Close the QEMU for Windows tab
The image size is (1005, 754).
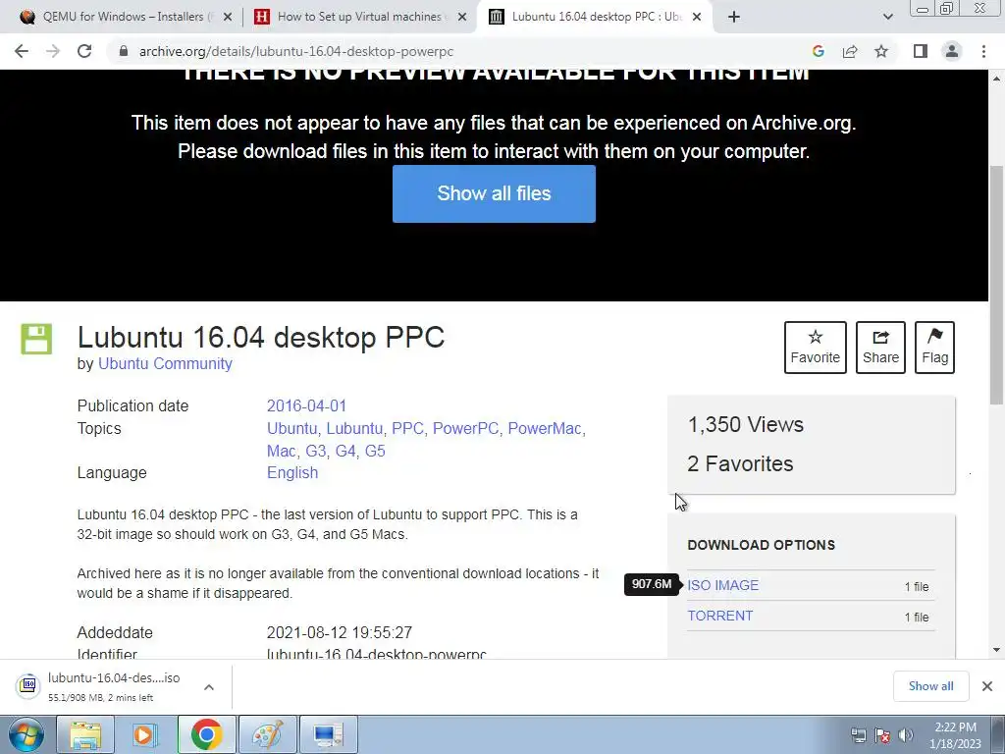(228, 17)
